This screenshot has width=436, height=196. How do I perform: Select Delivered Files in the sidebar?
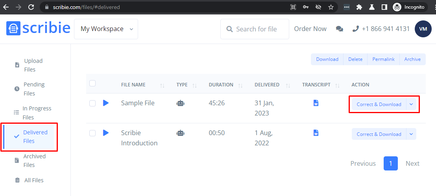click(x=29, y=137)
